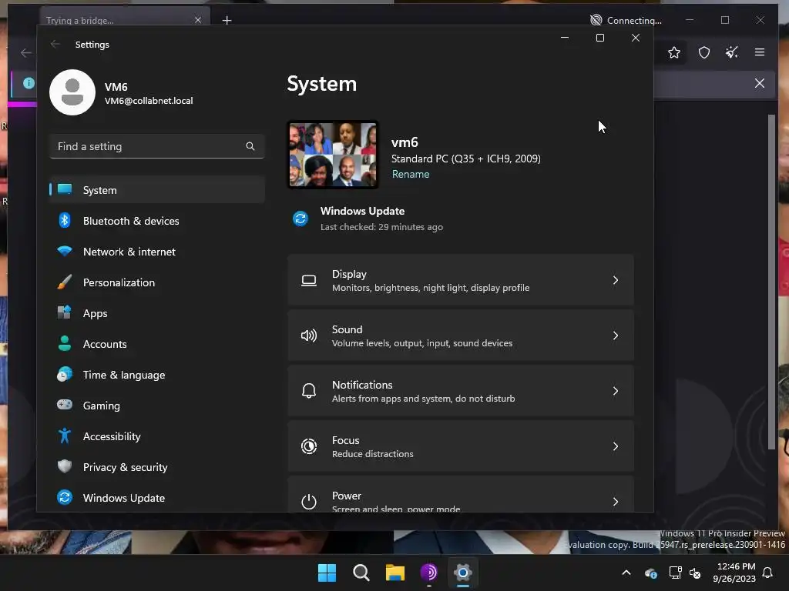This screenshot has height=591, width=789.
Task: Close the Trying a bridge browser tab
Action: pyautogui.click(x=198, y=20)
